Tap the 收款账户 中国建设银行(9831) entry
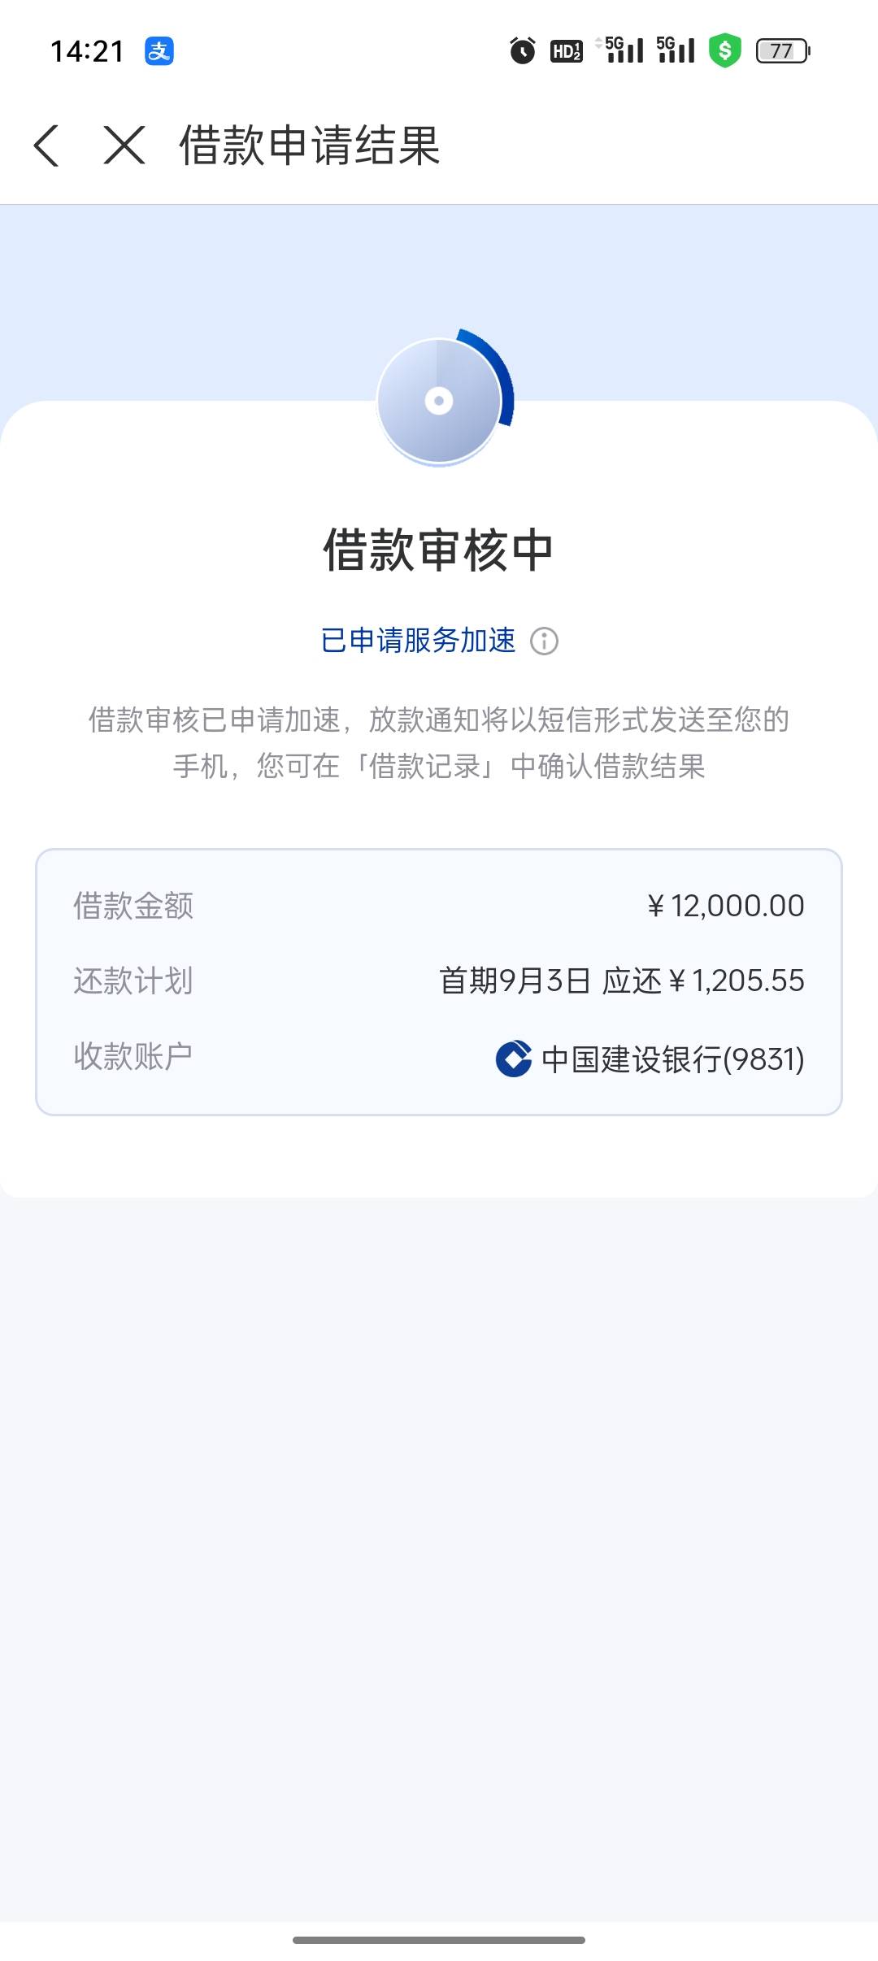Screen dimensions: 878x1961 coord(439,1059)
